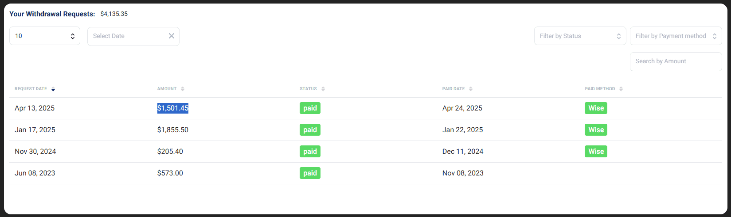Screen dimensions: 731x217
Task: Click the Nov 30, 2024 request date
Action: click(35, 152)
